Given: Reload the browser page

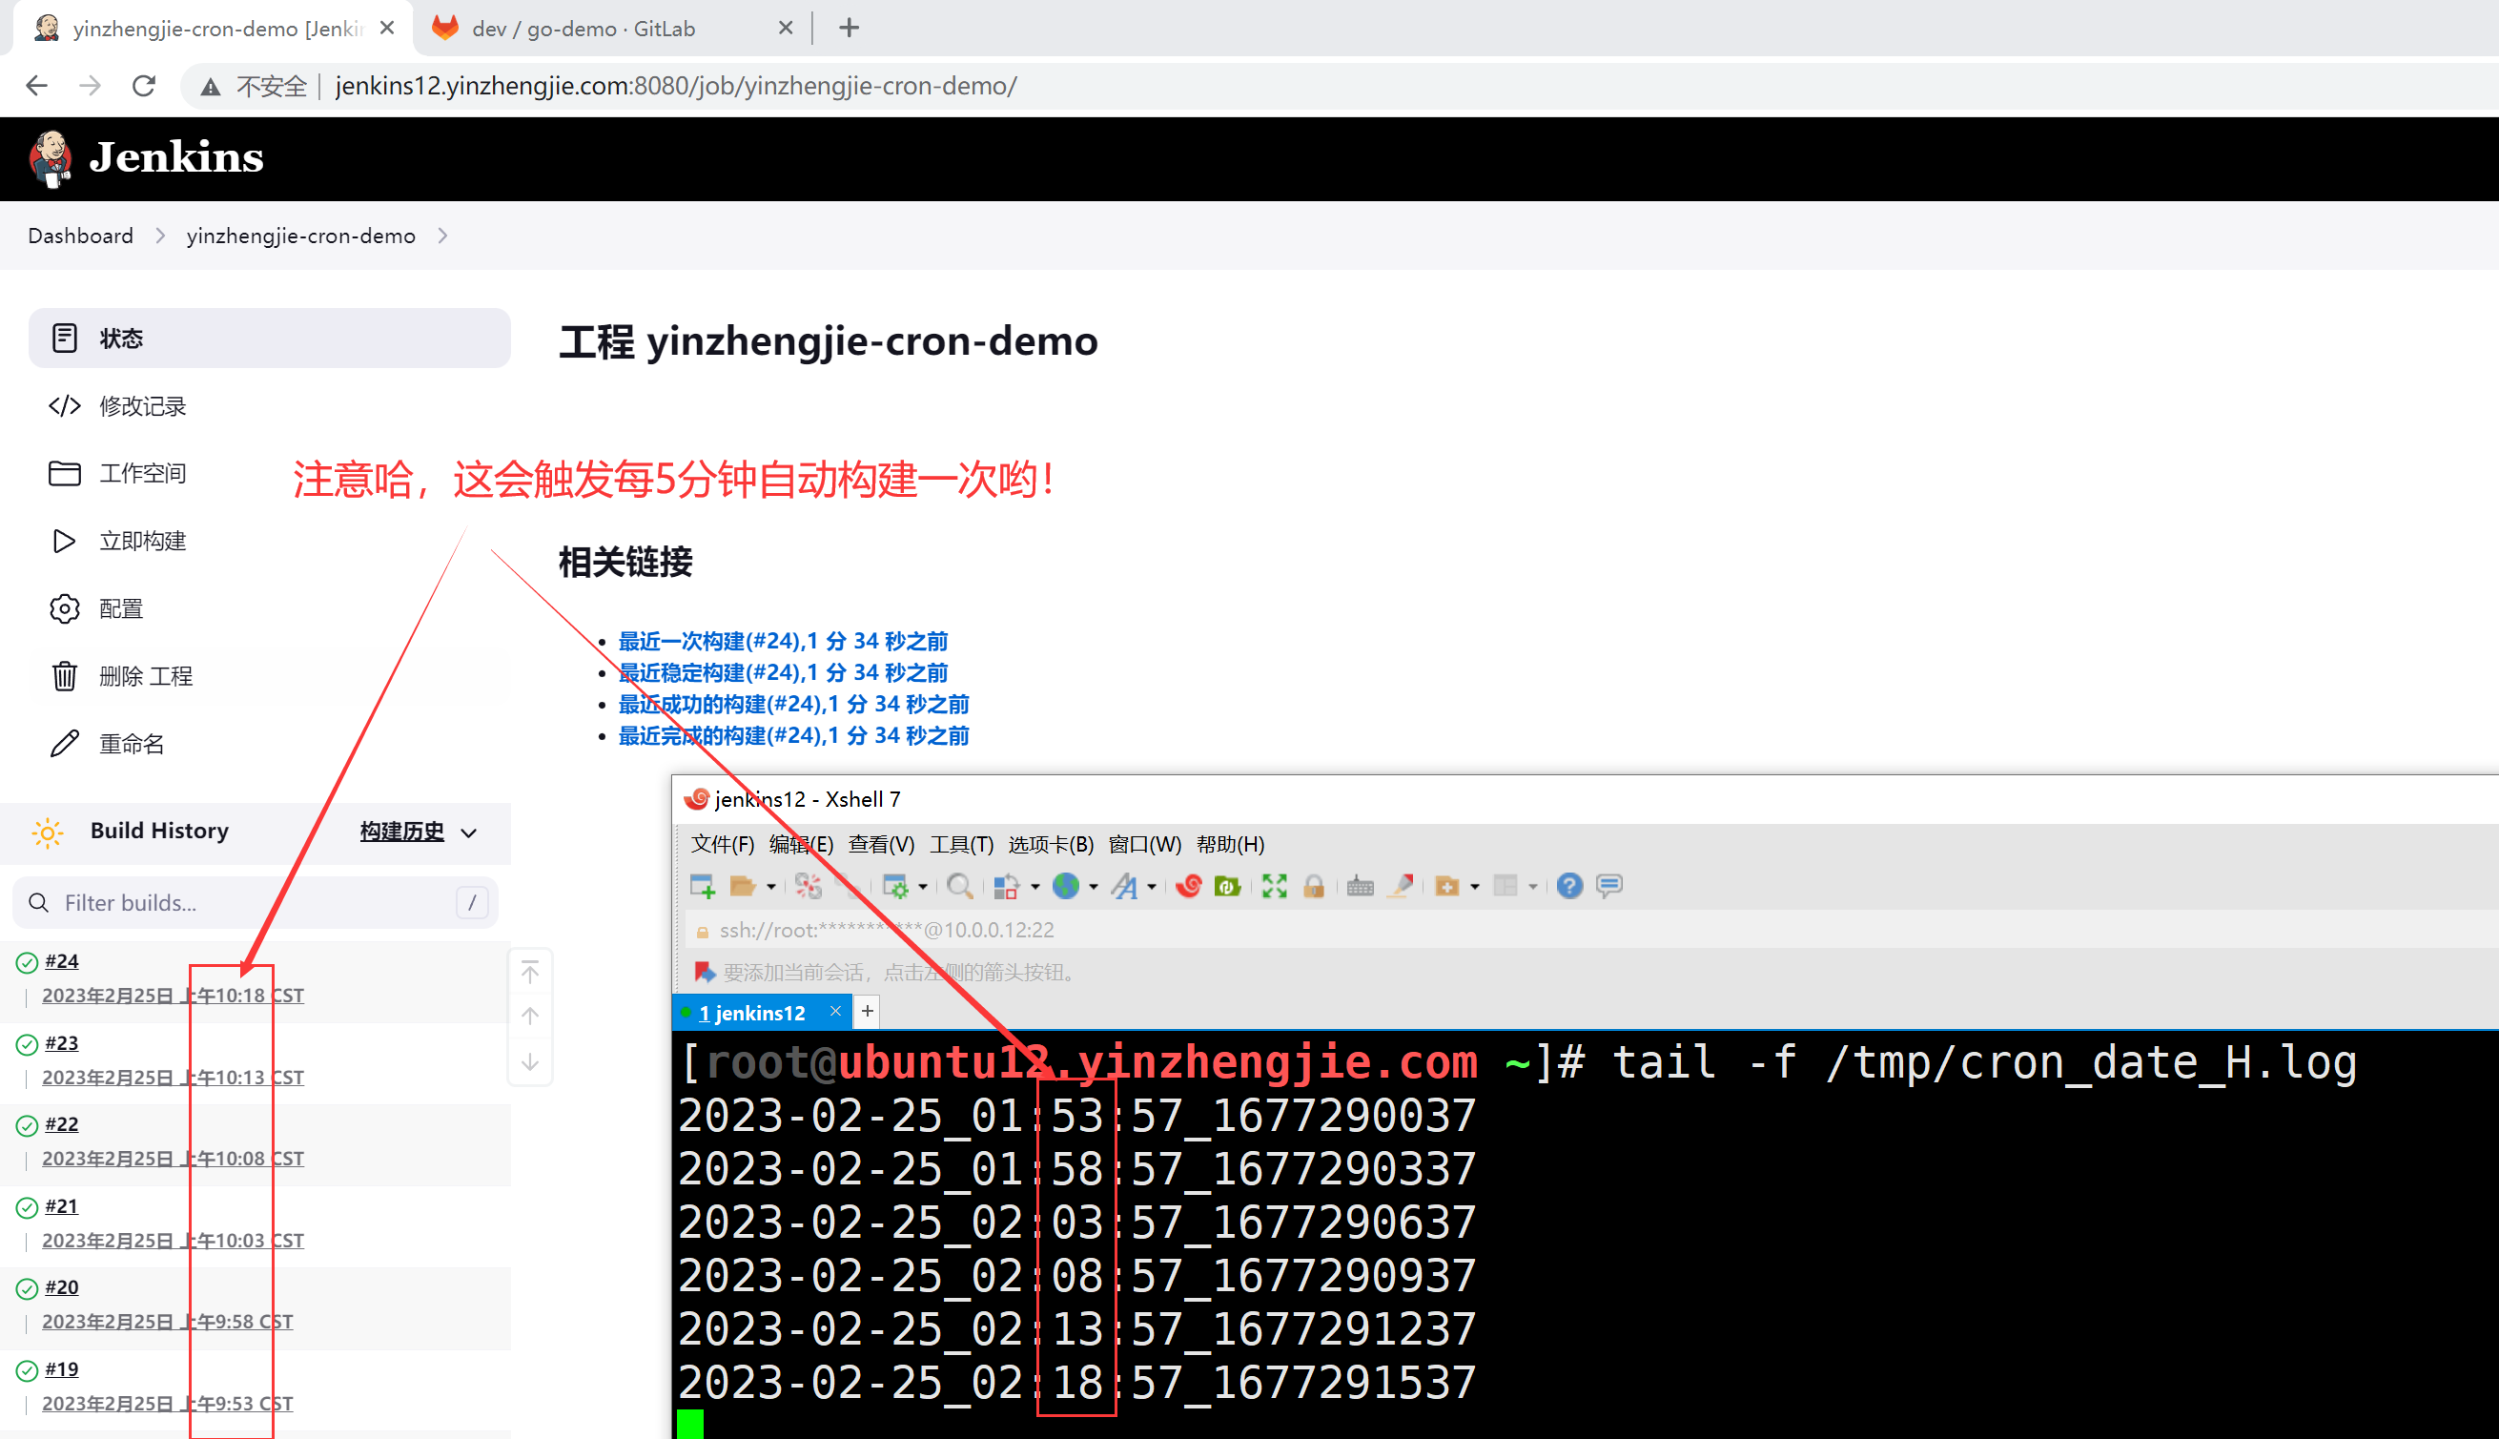Looking at the screenshot, I should [144, 86].
